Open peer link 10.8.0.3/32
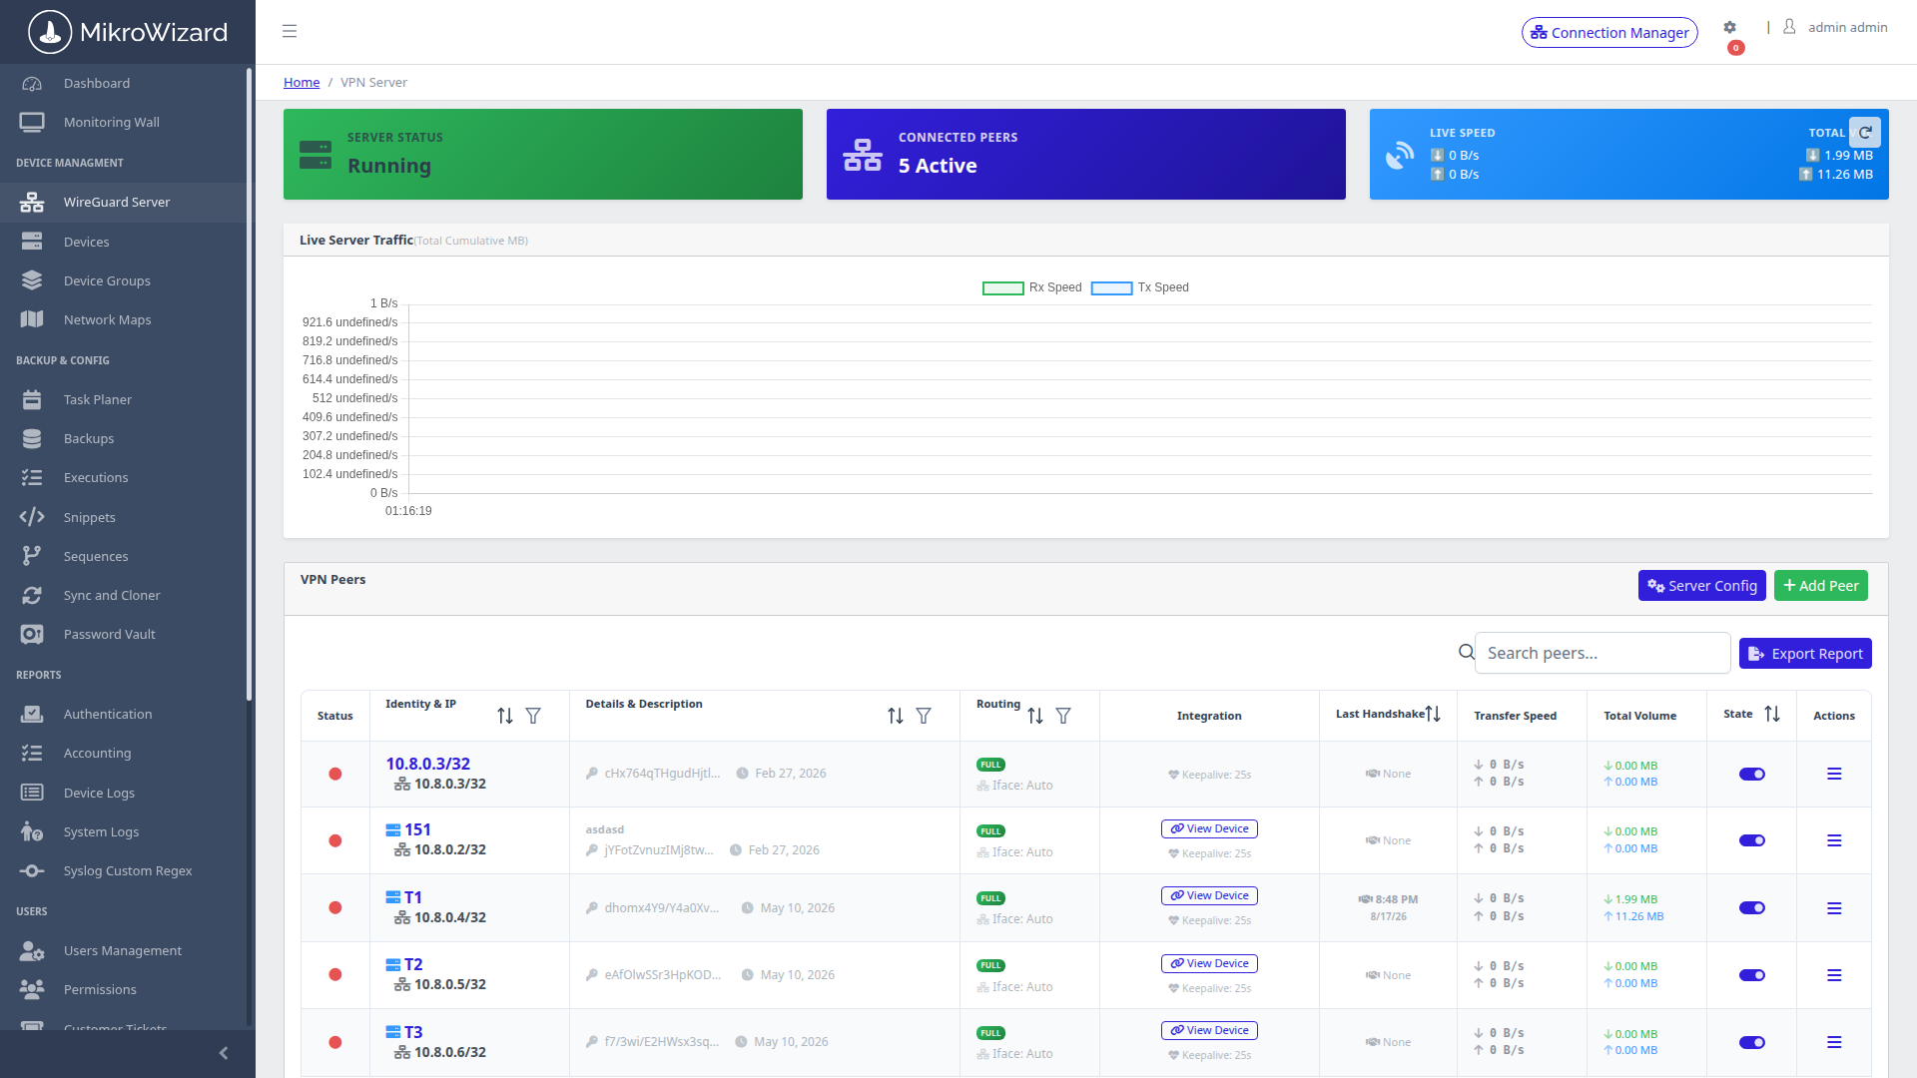This screenshot has height=1078, width=1917. (428, 764)
